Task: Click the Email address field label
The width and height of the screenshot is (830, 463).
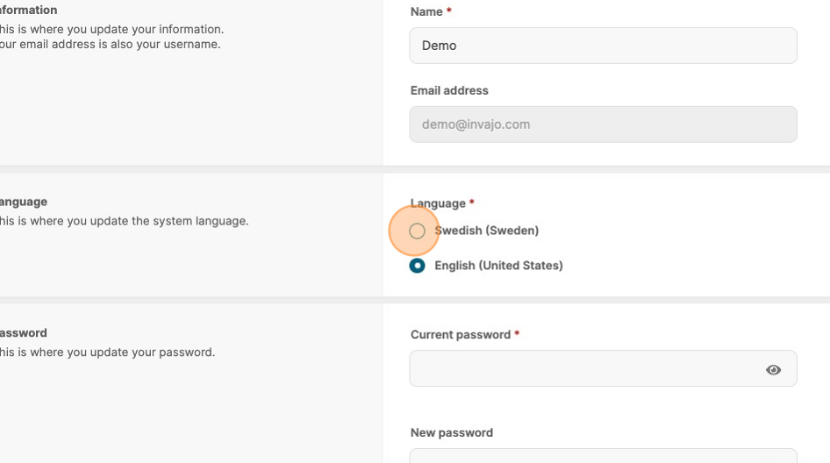Action: 449,90
